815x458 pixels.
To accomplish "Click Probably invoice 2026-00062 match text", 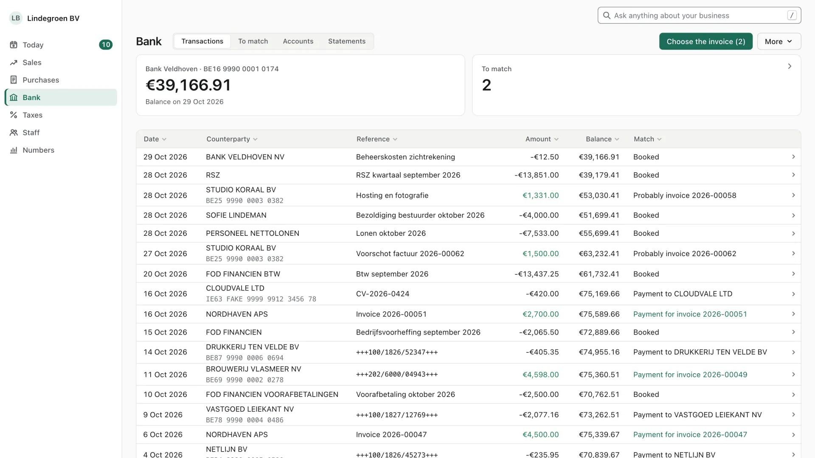I will coord(684,254).
